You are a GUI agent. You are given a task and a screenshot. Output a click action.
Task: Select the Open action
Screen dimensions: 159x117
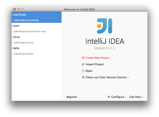[89, 71]
